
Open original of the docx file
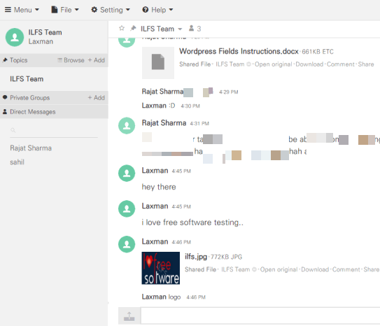[x=274, y=64]
